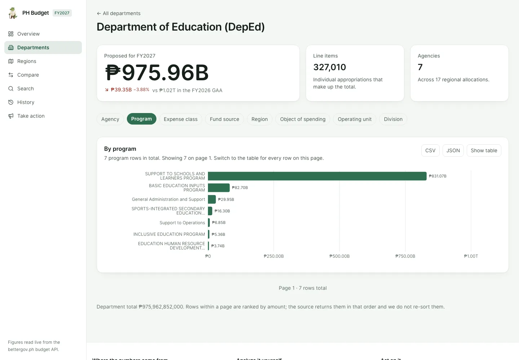Select the Agency breakdown tab
519x360 pixels.
click(x=110, y=119)
